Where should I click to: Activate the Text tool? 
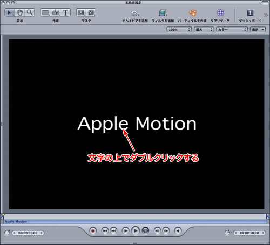65,12
